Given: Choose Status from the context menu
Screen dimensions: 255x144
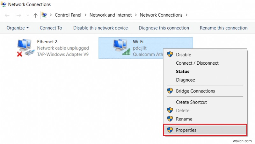Looking at the screenshot, I should (x=183, y=71).
